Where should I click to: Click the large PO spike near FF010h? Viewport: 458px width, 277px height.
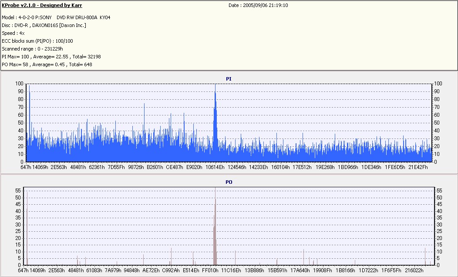pyautogui.click(x=215, y=226)
